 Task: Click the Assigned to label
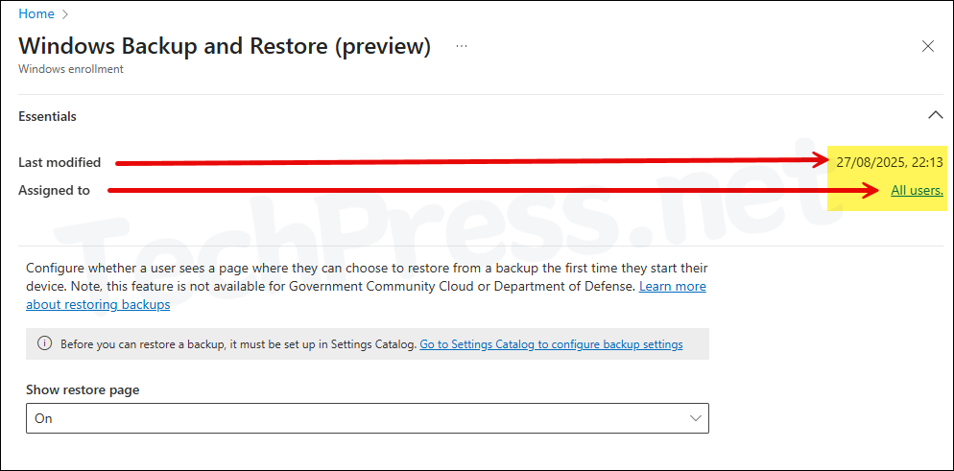[54, 190]
